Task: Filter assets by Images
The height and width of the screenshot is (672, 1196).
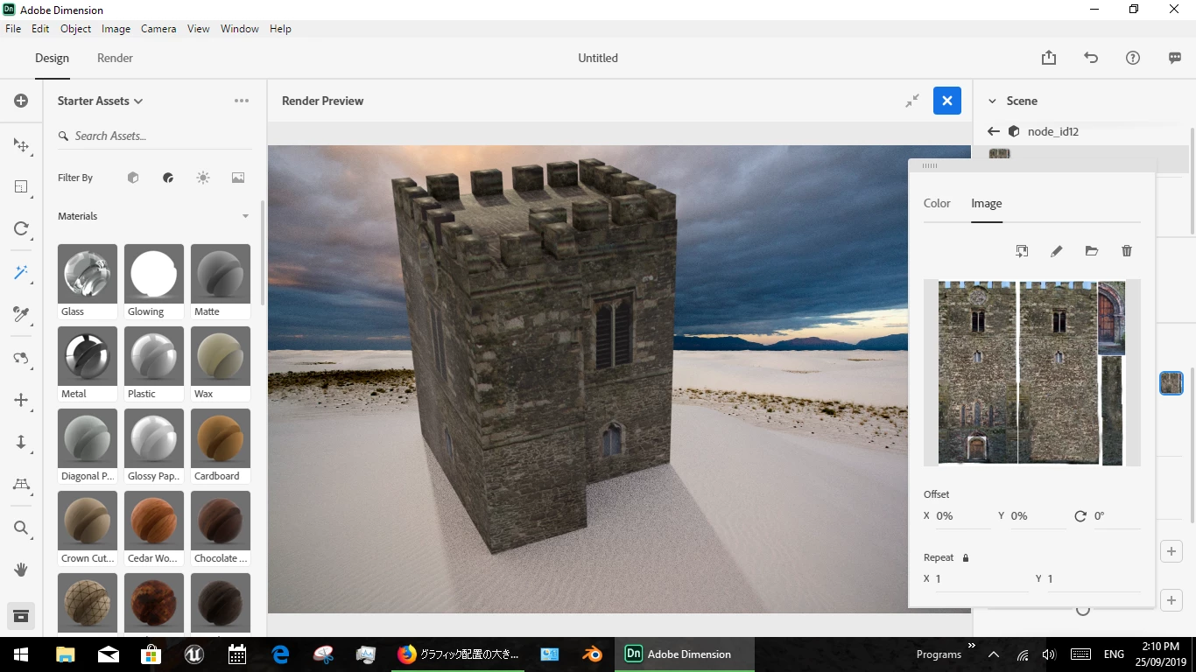Action: (238, 178)
